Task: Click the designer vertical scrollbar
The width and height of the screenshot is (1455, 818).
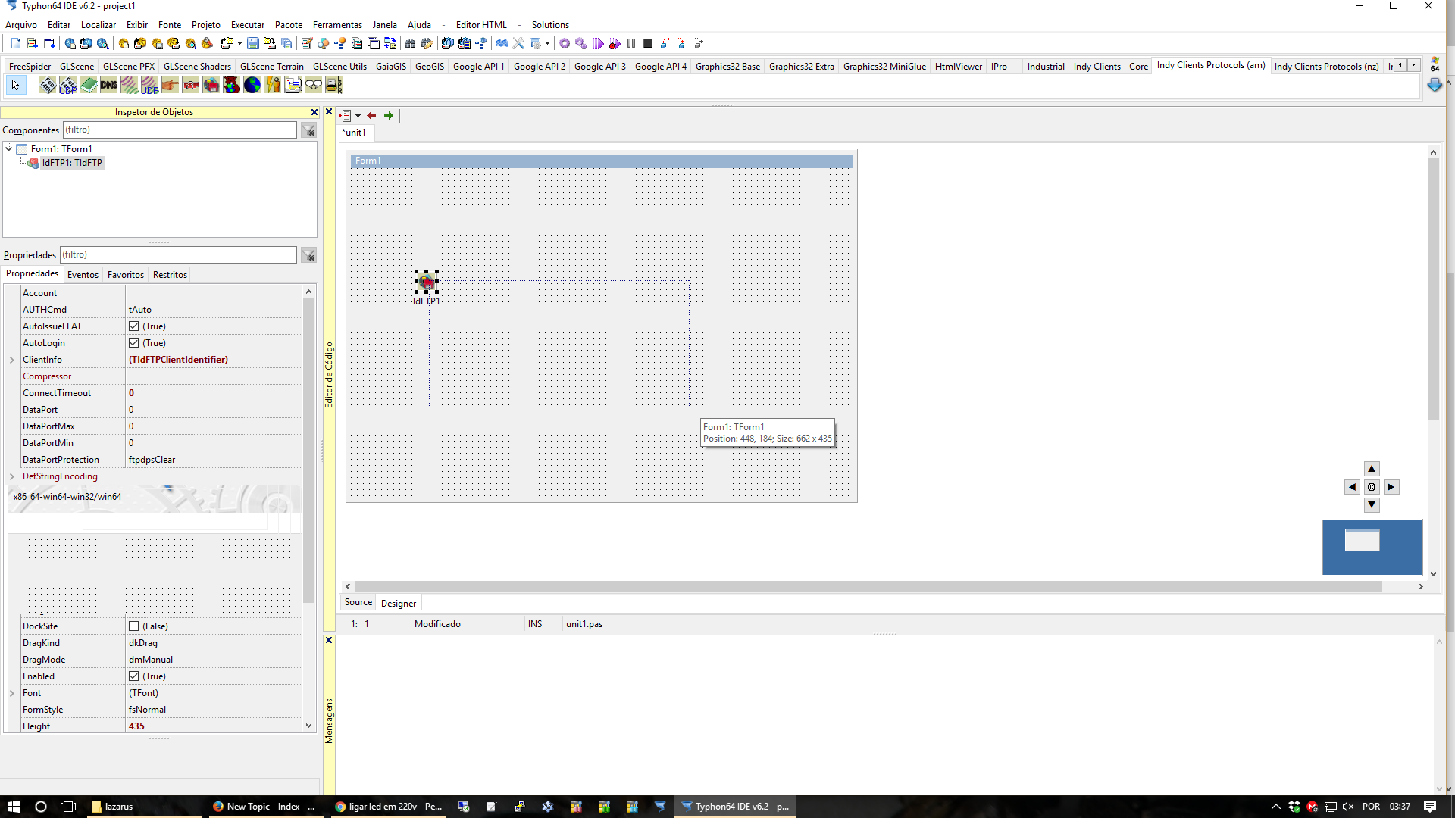Action: pyautogui.click(x=1433, y=289)
